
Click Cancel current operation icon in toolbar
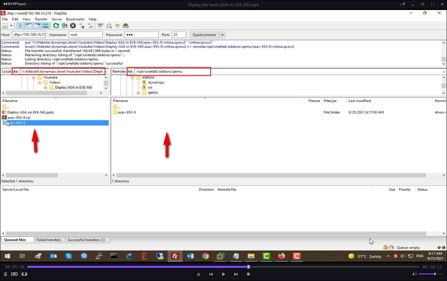click(73, 26)
